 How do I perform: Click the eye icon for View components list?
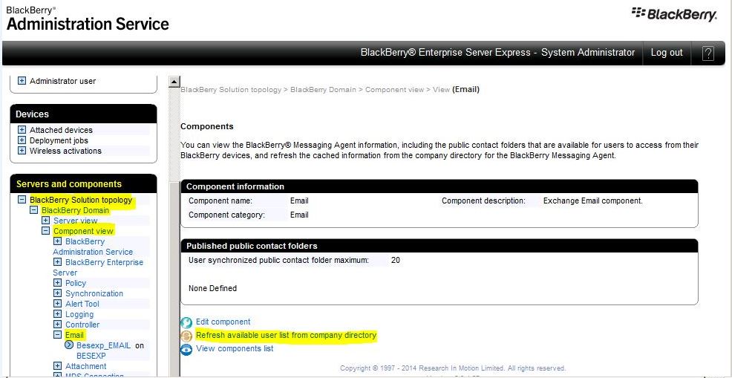[186, 350]
